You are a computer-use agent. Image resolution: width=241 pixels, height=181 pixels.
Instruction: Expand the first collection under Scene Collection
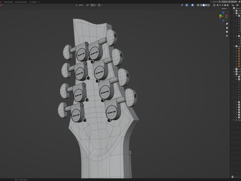pos(234,11)
